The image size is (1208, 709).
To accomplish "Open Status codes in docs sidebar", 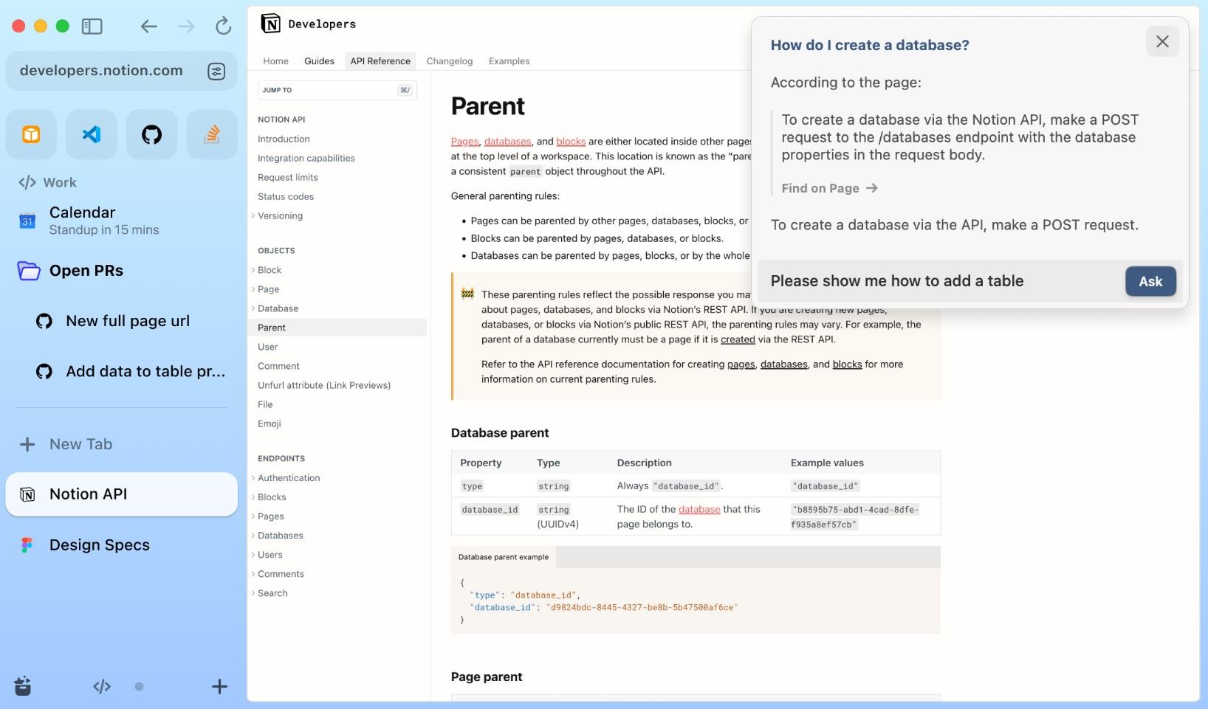I will click(285, 196).
